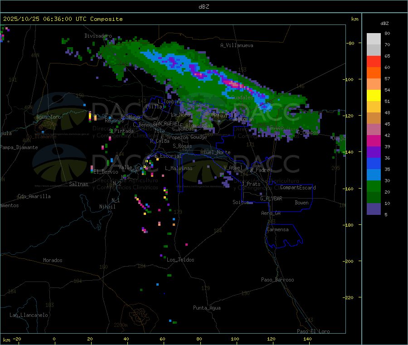Click the Salinas map label

coord(78,184)
